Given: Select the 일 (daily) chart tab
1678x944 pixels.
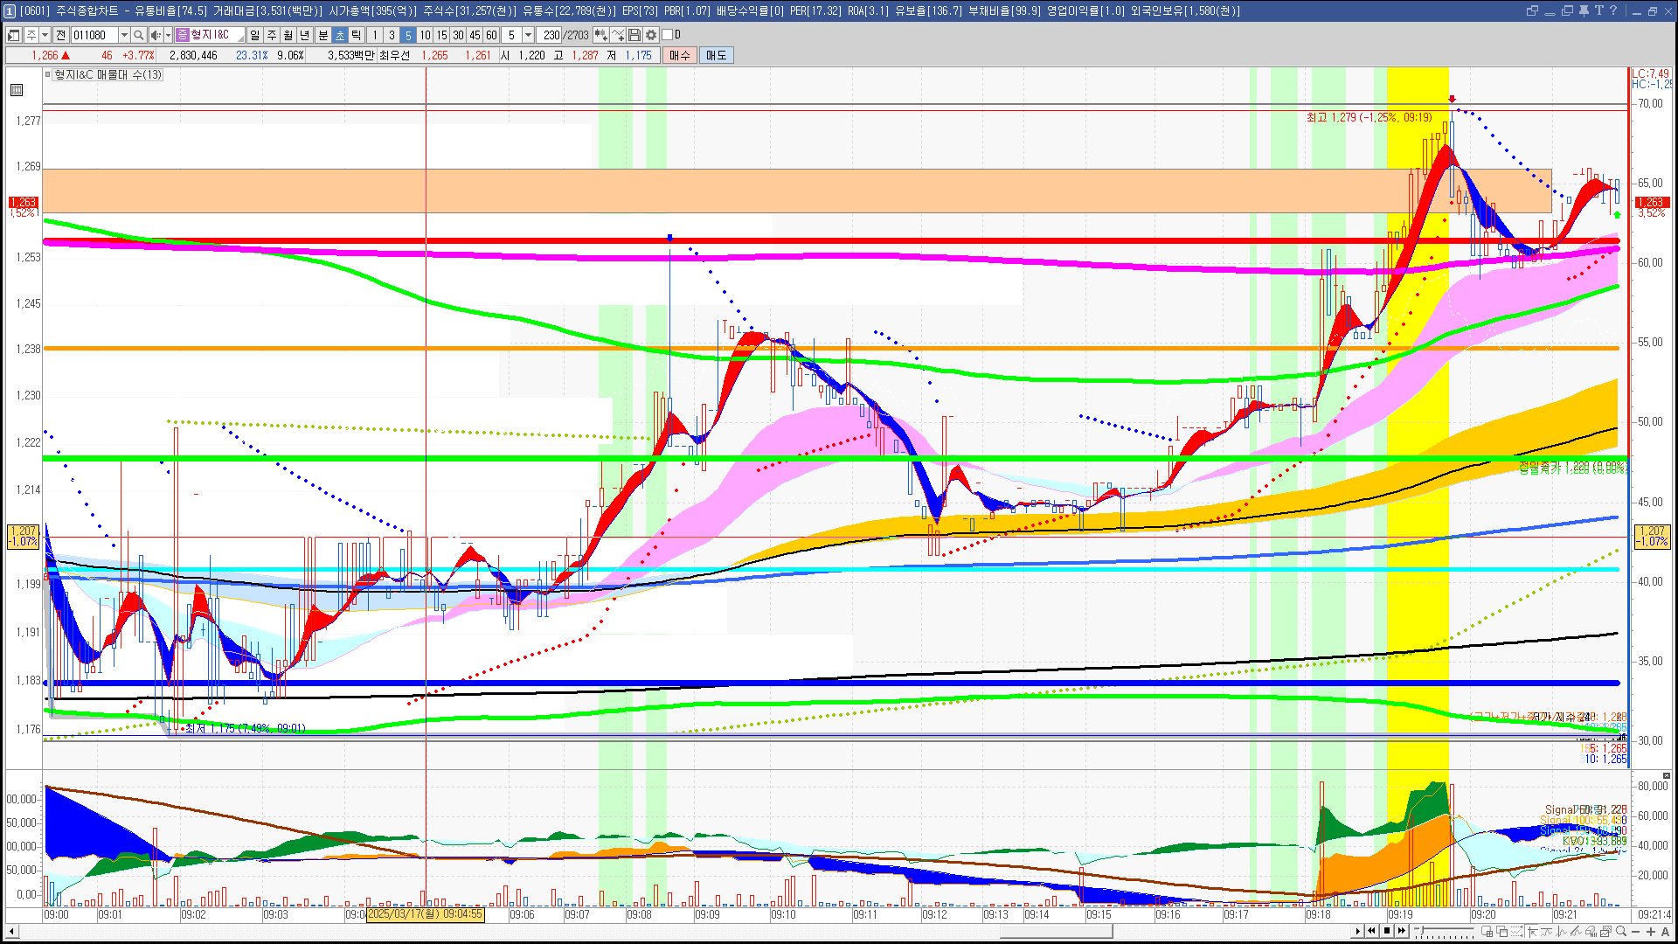Looking at the screenshot, I should [254, 35].
